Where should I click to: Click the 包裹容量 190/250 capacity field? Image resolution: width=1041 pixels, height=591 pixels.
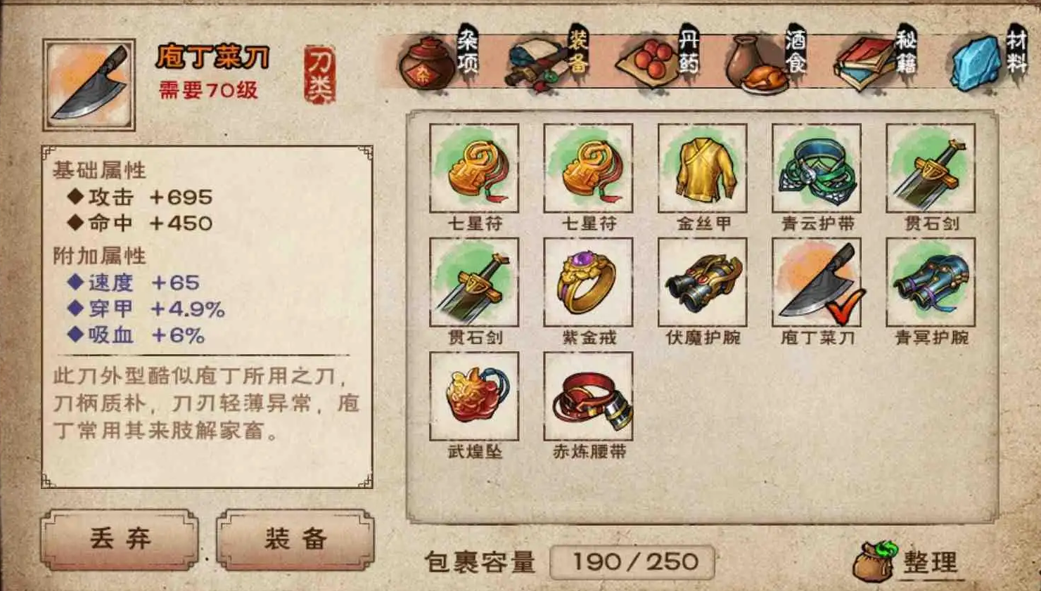coord(632,561)
